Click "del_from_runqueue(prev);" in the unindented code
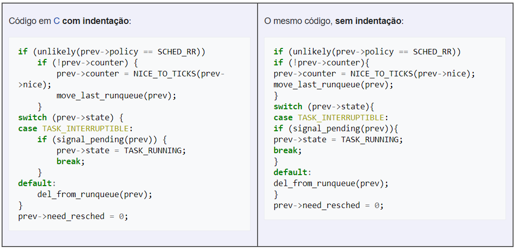Viewport: 516px width, 250px height. [x=330, y=183]
